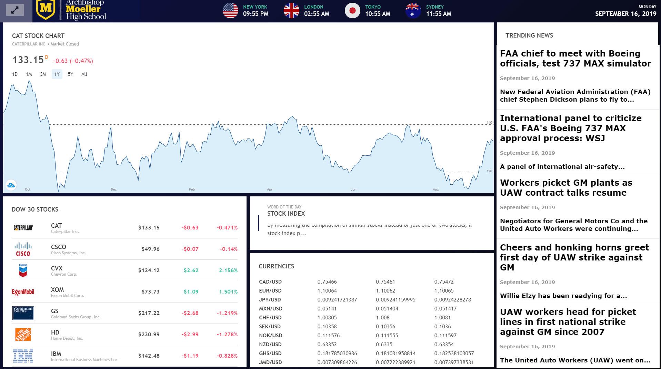This screenshot has width=661, height=369.
Task: Select the All chart range
Action: coord(84,74)
